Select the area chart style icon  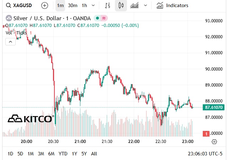coord(135,6)
